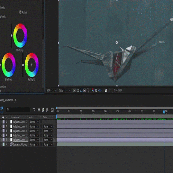The height and width of the screenshot is (173, 173).
Task: Click the timeline layer search field
Action: click(x=18, y=110)
